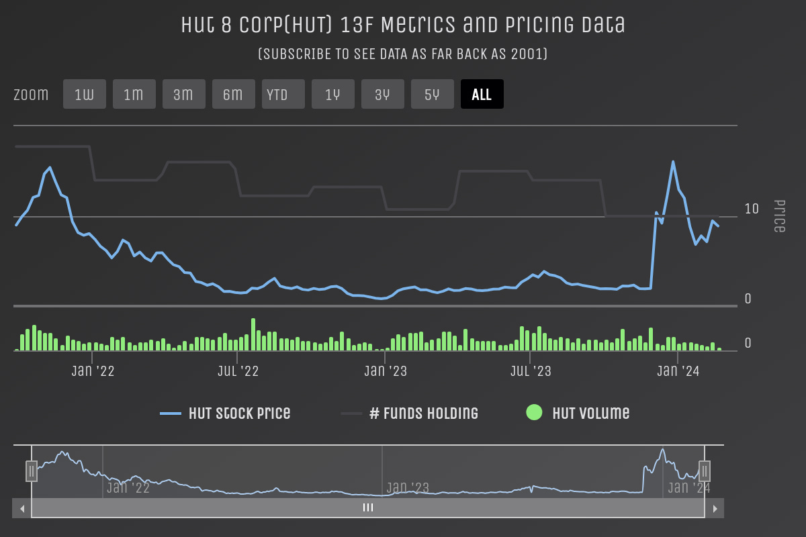Screen dimensions: 806x537
Task: Toggle HUT Stock Price series in legend
Action: click(x=226, y=413)
